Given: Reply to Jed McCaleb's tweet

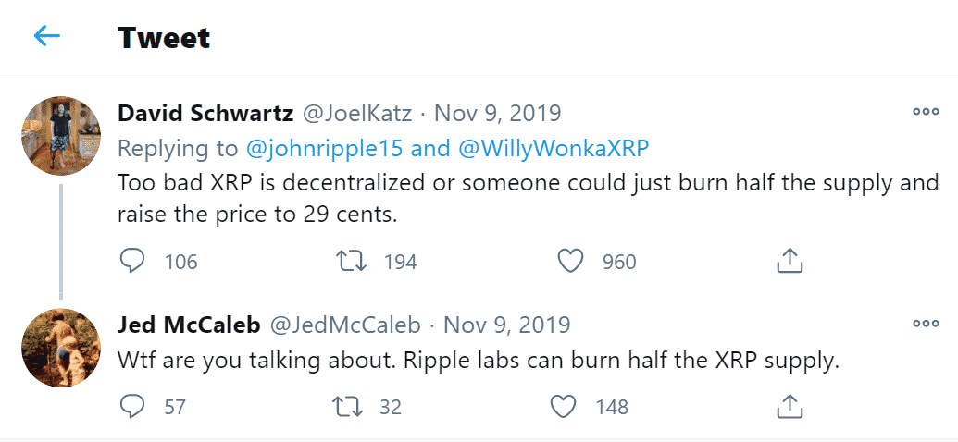Looking at the screenshot, I should pos(133,406).
